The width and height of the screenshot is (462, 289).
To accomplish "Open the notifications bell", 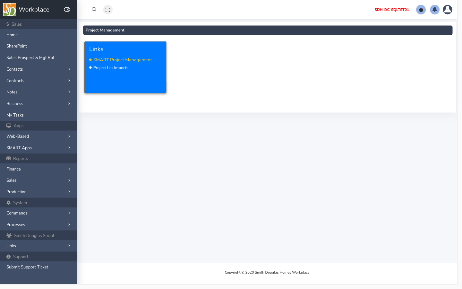I will pos(435,10).
